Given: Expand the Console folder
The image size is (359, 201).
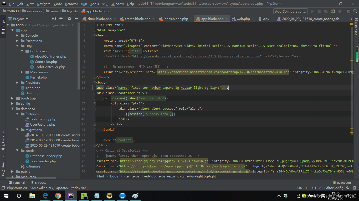Looking at the screenshot, I should (x=17, y=36).
